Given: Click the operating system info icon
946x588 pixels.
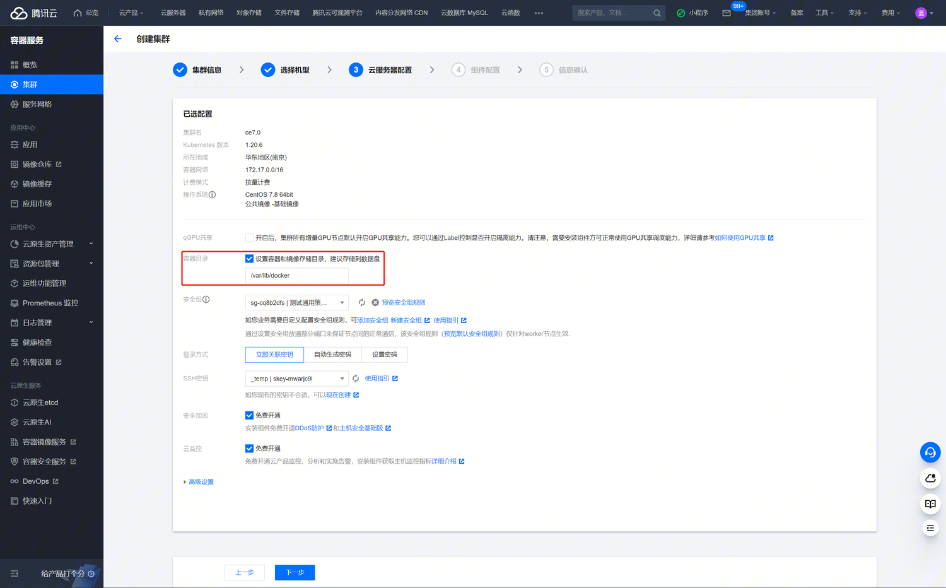Looking at the screenshot, I should click(213, 195).
